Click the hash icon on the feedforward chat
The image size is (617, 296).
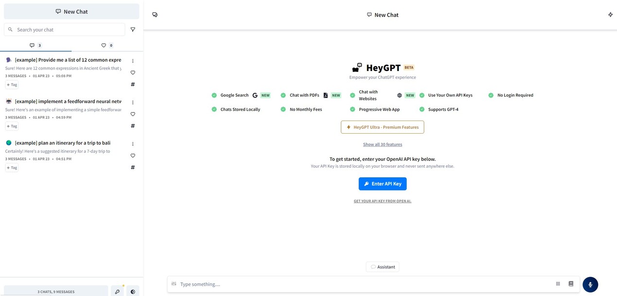point(133,125)
